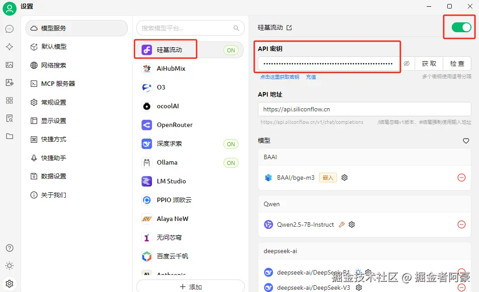479x292 pixels.
Task: Select the Alaya NeW provider
Action: pyautogui.click(x=190, y=219)
